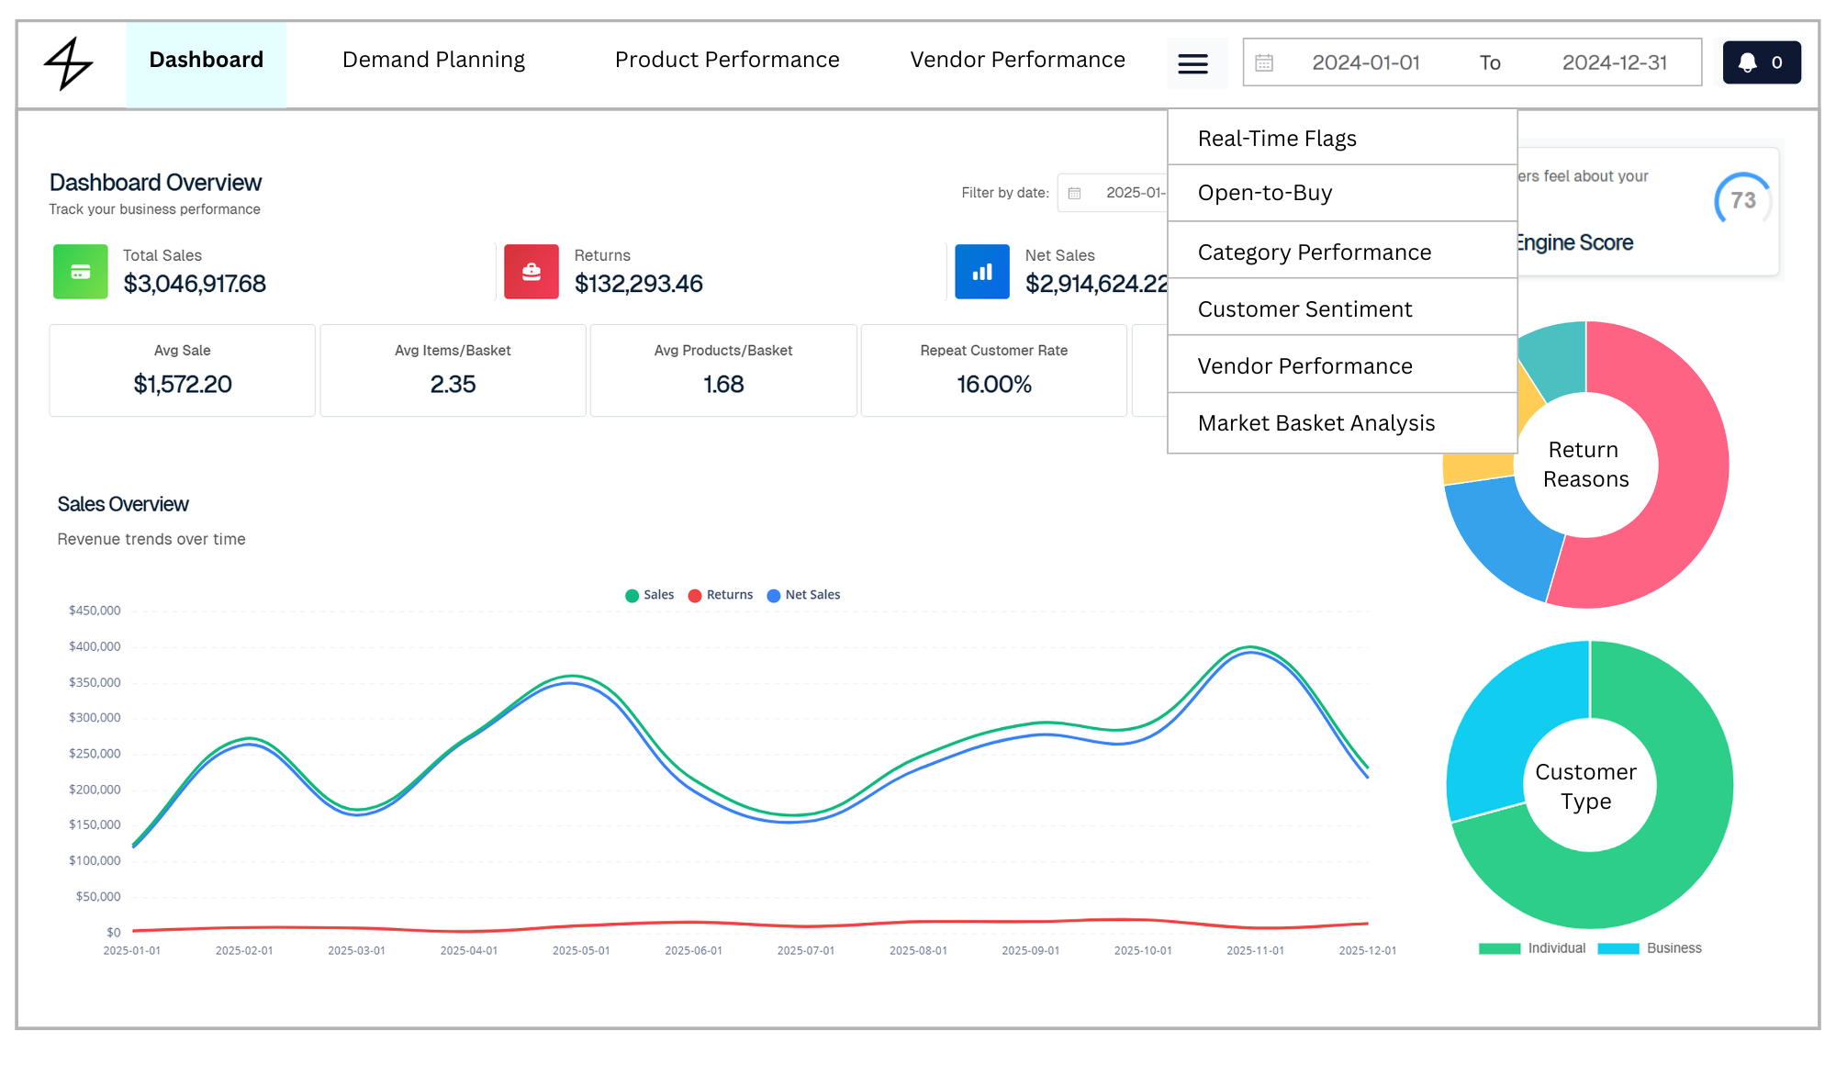The width and height of the screenshot is (1836, 1065).
Task: Open the Product Performance tab
Action: click(727, 60)
